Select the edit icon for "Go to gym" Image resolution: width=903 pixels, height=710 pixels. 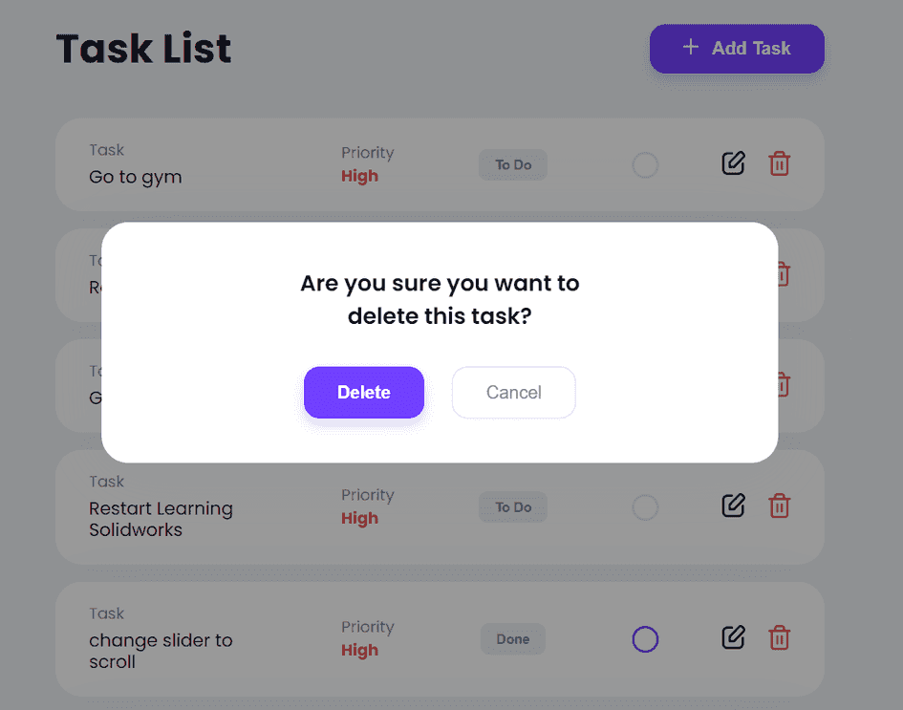733,163
